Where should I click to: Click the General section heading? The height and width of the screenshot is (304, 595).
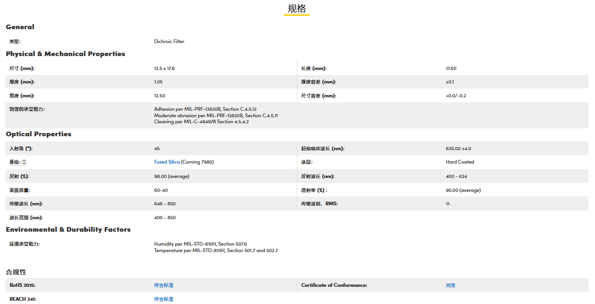point(20,27)
